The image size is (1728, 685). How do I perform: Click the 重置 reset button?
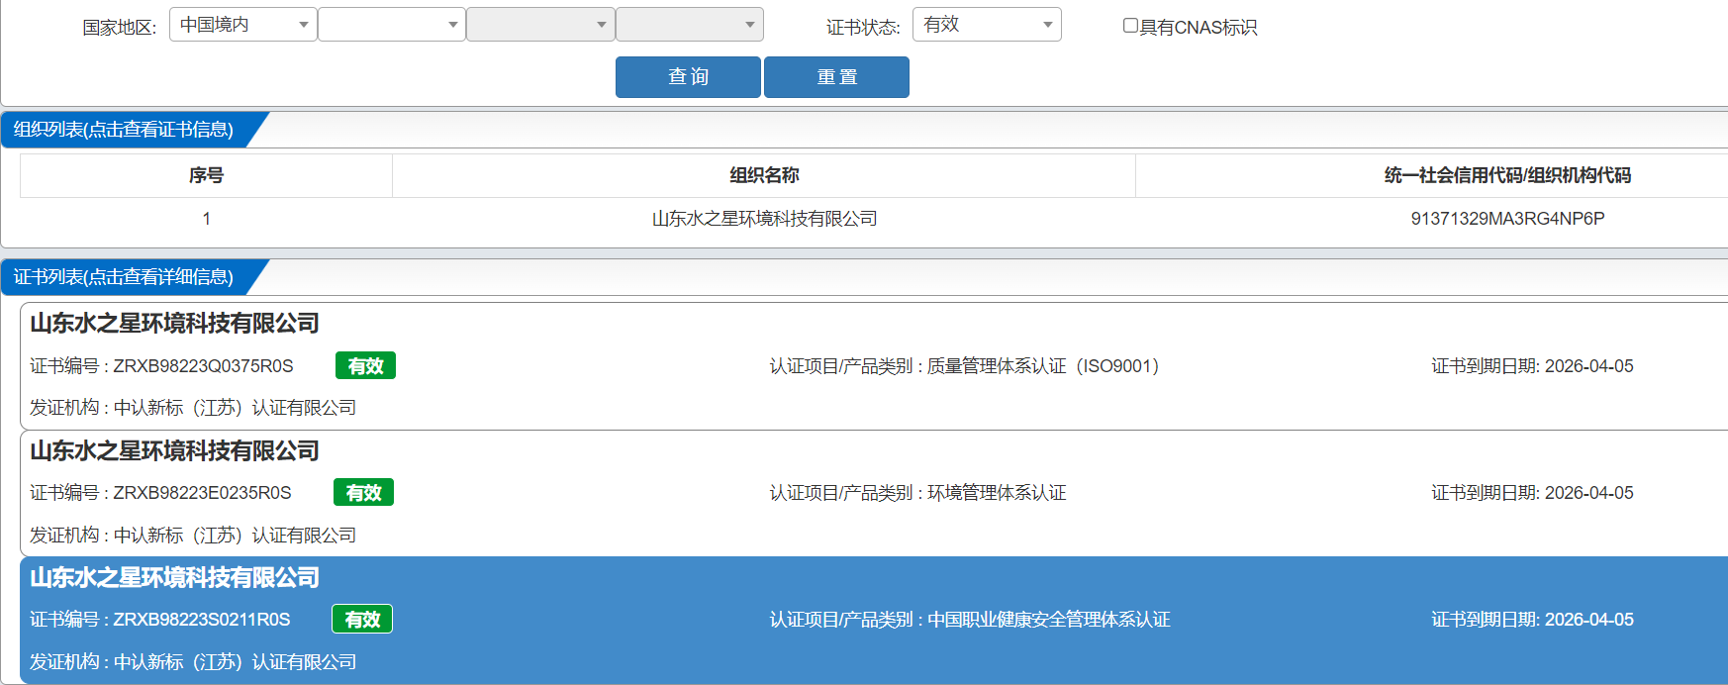(x=836, y=77)
